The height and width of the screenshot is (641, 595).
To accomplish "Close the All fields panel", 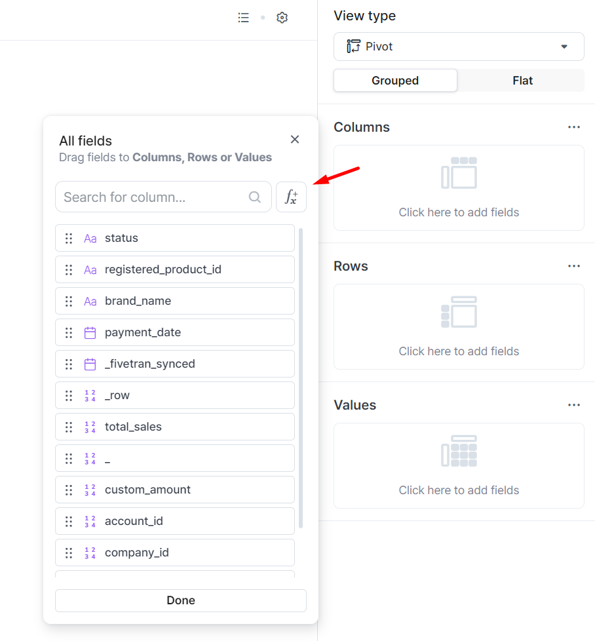I will click(295, 139).
